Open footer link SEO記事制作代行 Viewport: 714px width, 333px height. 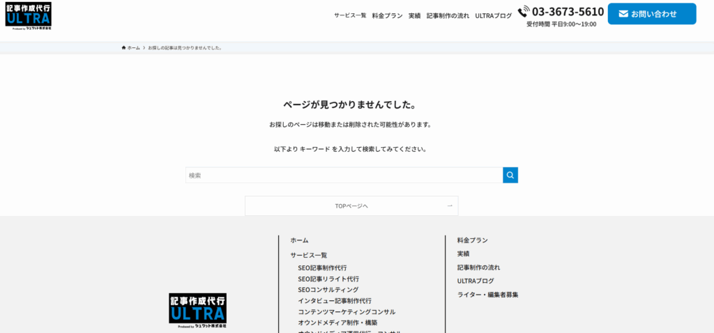[x=322, y=268]
